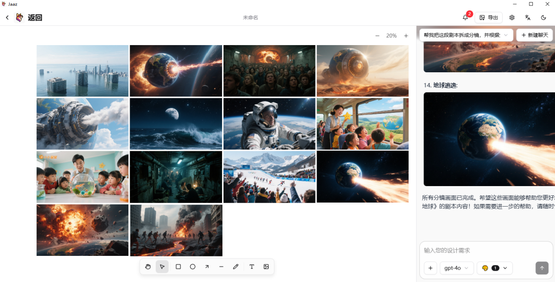Open the language translation switcher
Viewport: 555px width, 282px height.
click(528, 17)
